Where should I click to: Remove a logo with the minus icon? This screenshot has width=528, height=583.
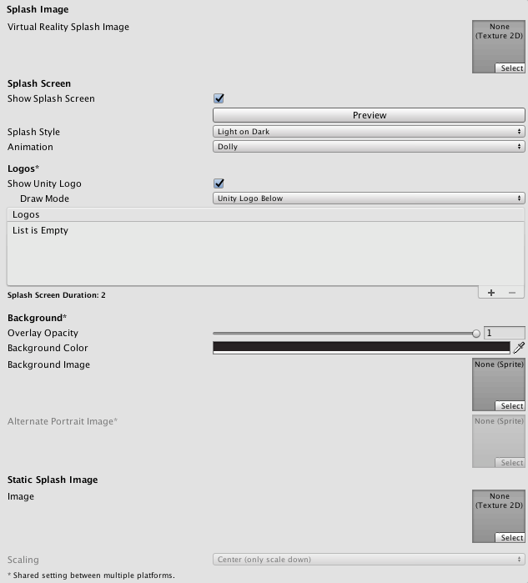coord(512,293)
